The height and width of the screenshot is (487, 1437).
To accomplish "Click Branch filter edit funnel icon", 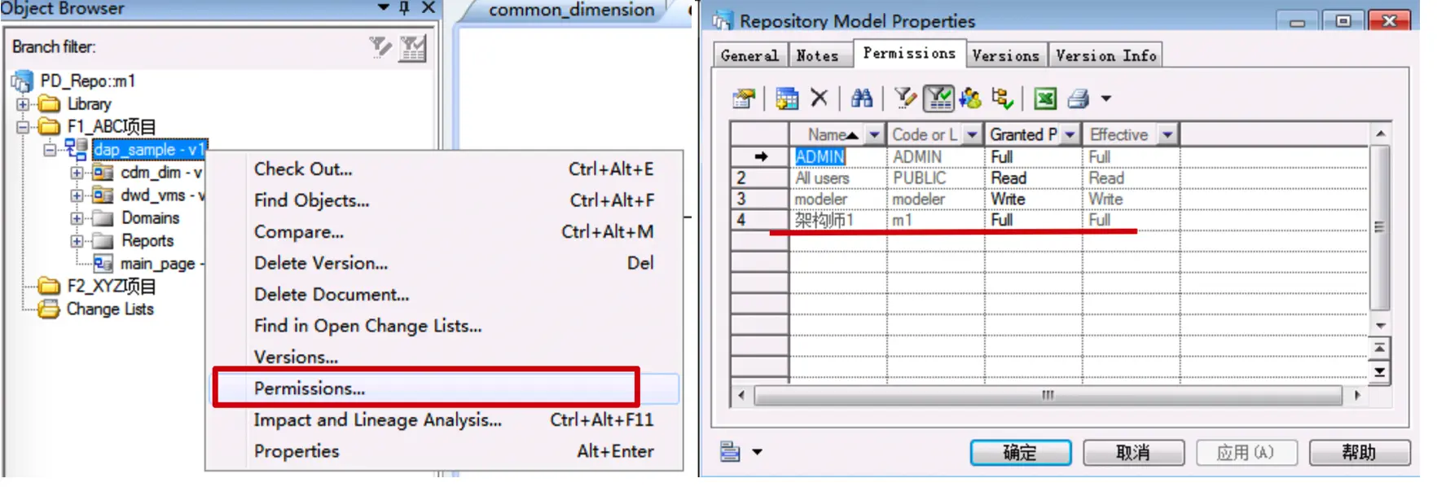I will [x=380, y=47].
